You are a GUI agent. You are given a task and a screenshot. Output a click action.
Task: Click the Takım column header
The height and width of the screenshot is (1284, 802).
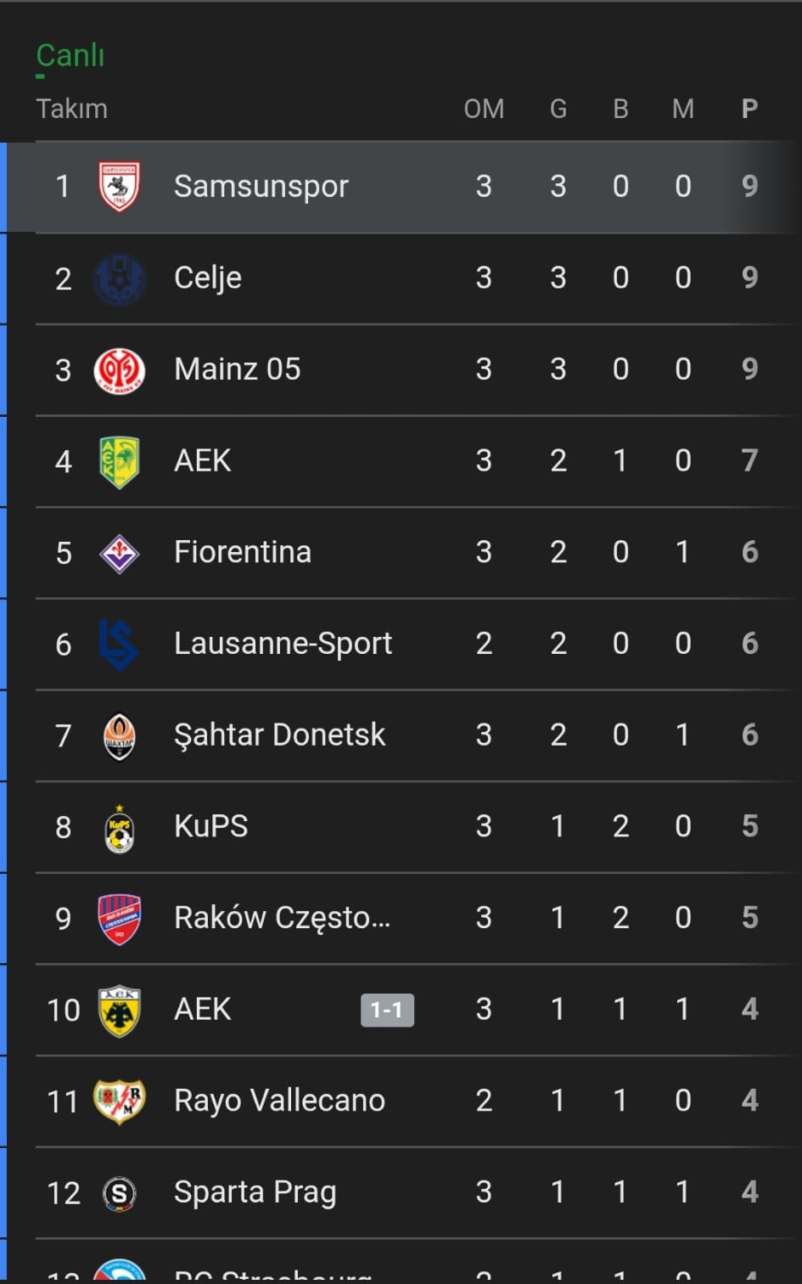pos(72,109)
